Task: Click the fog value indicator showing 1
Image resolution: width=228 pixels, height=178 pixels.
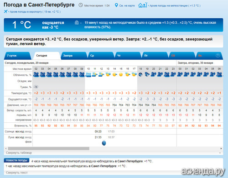Action: coord(36,87)
